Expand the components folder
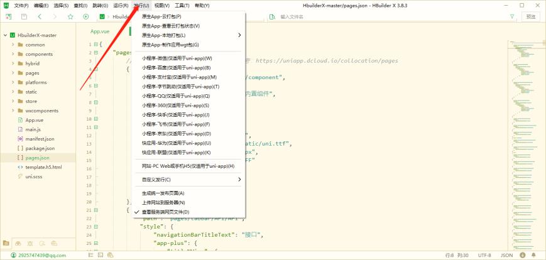Screen dimensions: 546x260 point(13,54)
